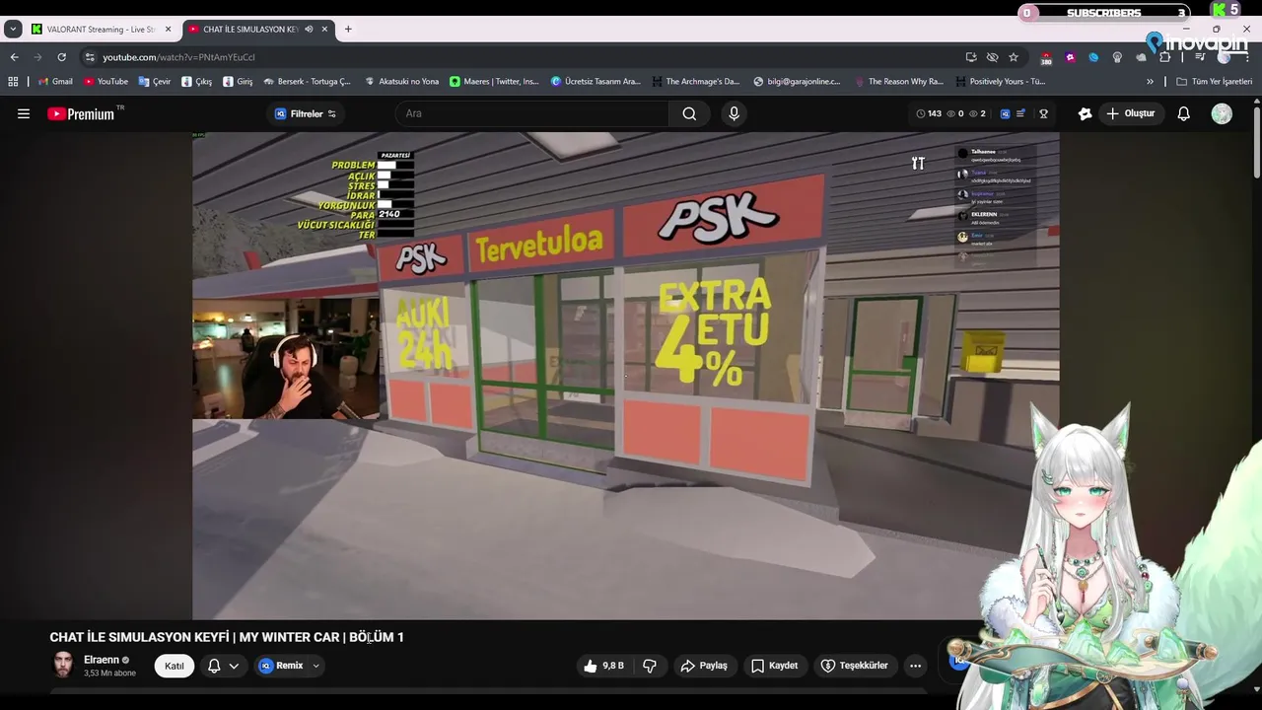Click the Paylaş share button
Image resolution: width=1262 pixels, height=710 pixels.
pos(704,666)
